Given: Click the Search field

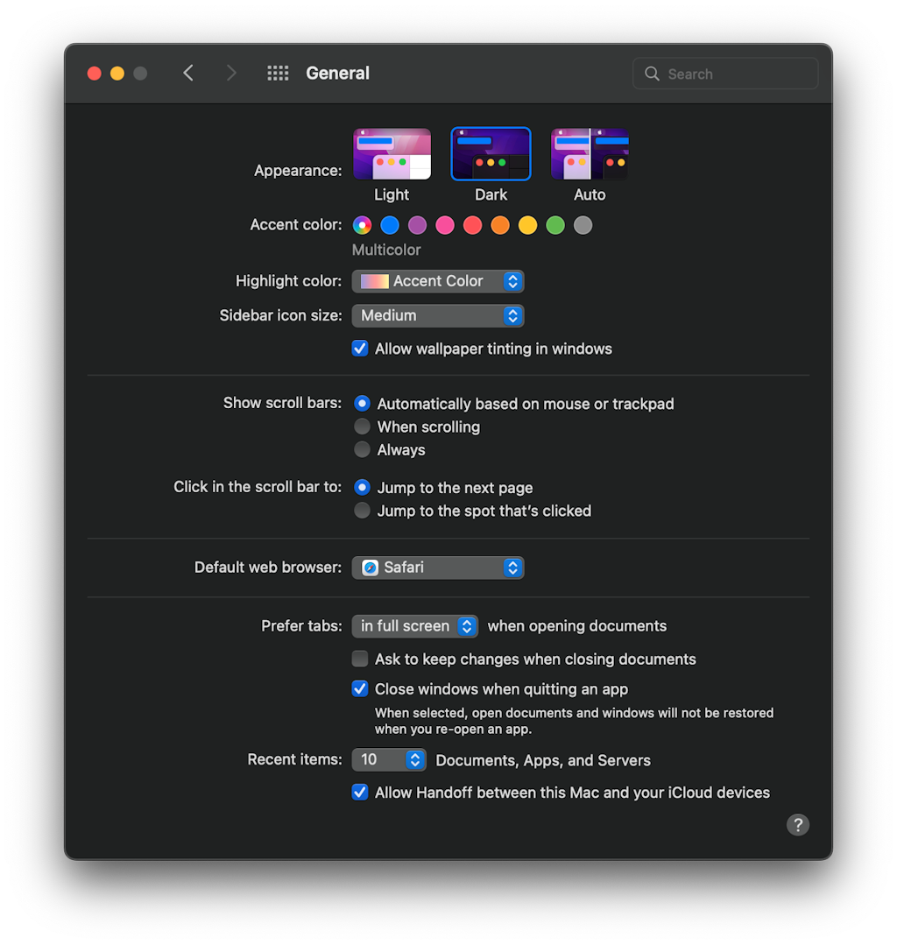Looking at the screenshot, I should (x=725, y=74).
